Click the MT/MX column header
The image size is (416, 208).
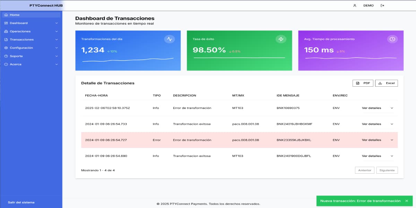pyautogui.click(x=238, y=95)
